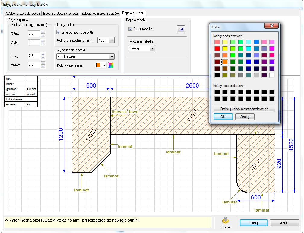Select the "listwa kątowa" edge label
This screenshot has width=304, height=233.
[125, 112]
